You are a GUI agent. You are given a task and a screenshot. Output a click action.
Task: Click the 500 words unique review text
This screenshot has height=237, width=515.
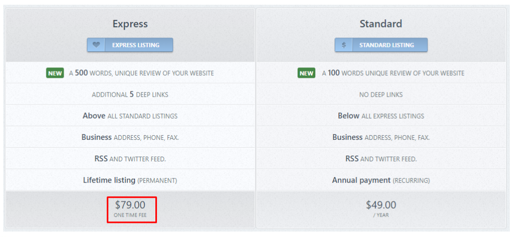(141, 73)
